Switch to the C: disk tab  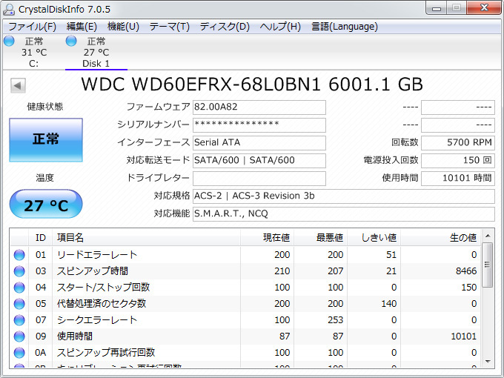point(34,53)
